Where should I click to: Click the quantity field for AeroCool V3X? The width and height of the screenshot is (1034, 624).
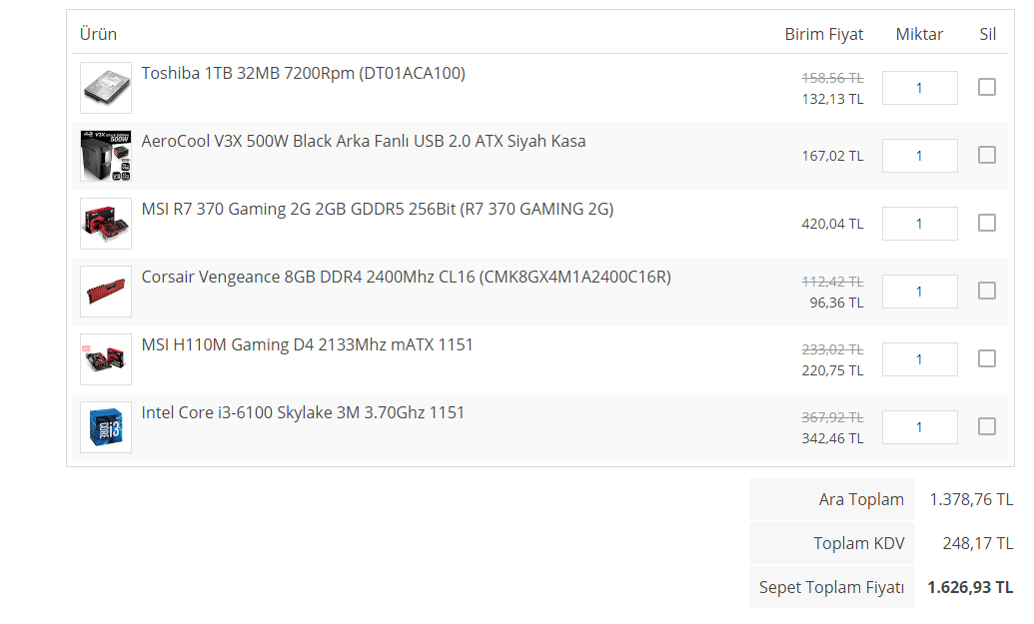click(x=919, y=156)
